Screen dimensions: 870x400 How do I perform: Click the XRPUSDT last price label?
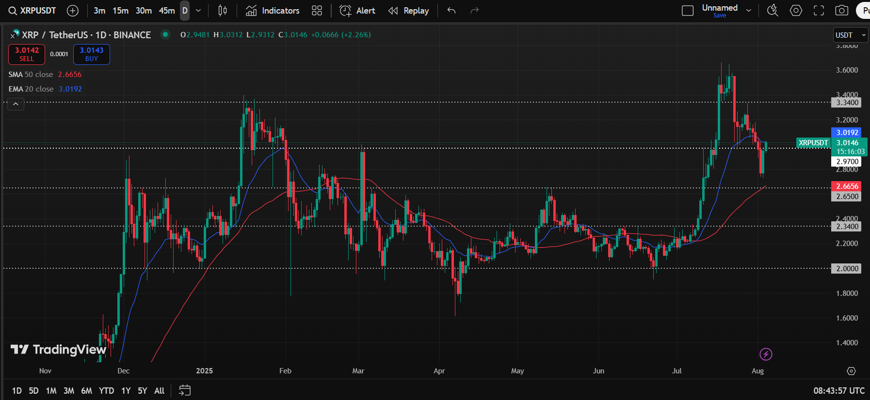pos(813,143)
